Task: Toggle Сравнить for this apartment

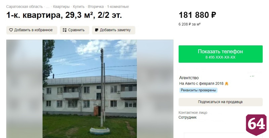Action: click(74, 30)
